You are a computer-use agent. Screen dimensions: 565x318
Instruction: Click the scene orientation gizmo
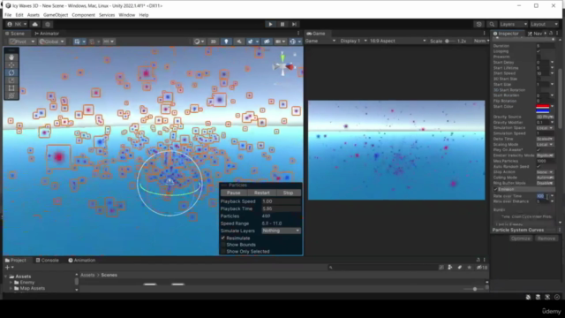pos(283,66)
